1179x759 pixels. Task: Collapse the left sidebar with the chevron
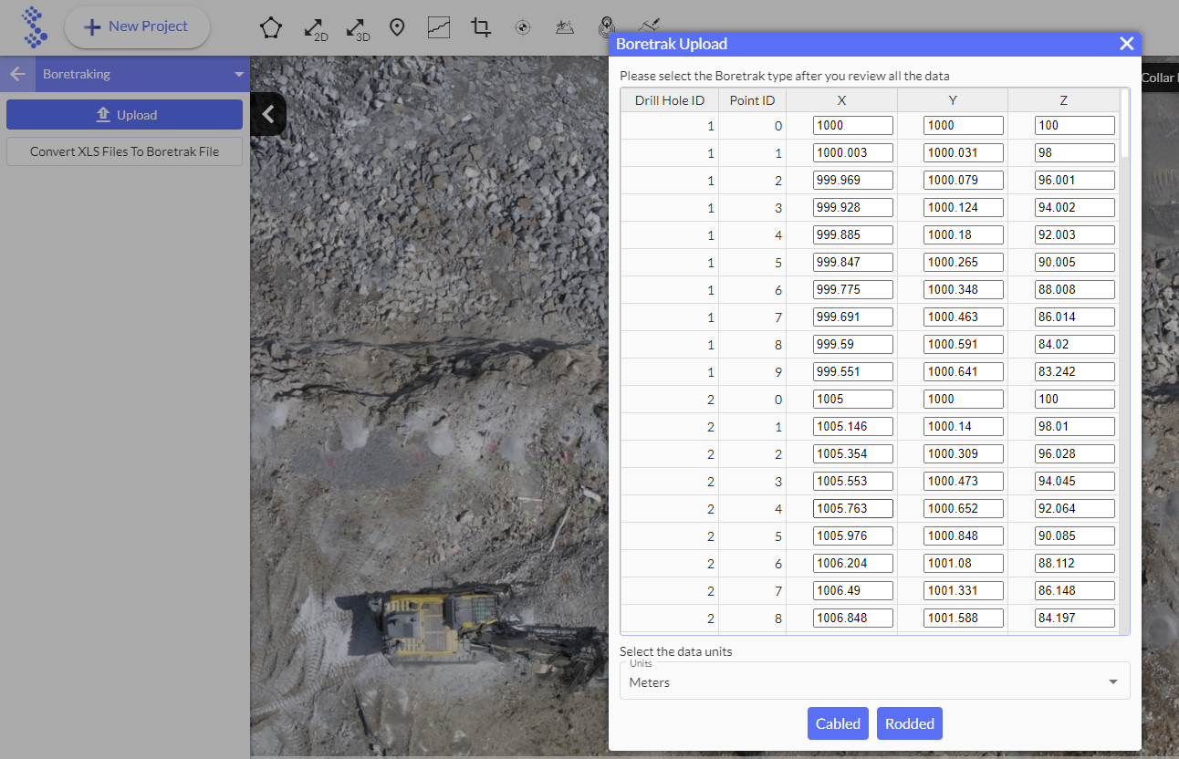point(268,114)
